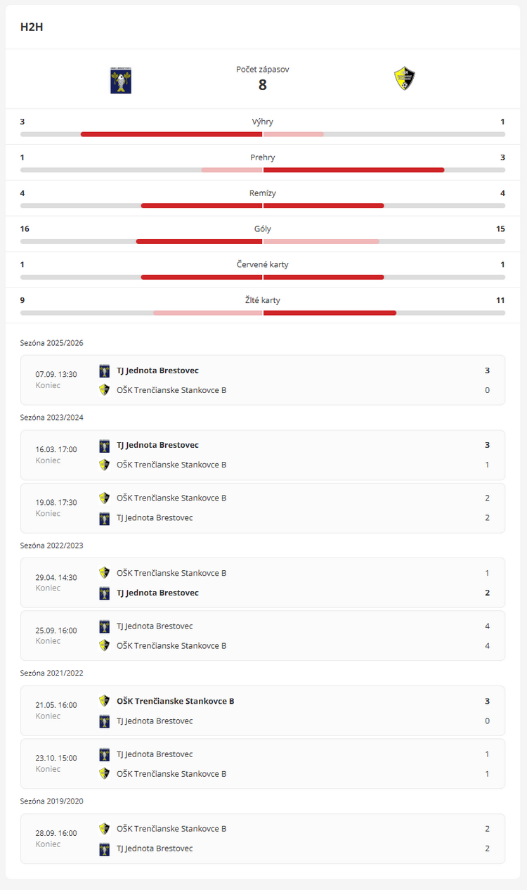Click the Výhry comparison bar
This screenshot has height=890, width=527.
pos(263,134)
